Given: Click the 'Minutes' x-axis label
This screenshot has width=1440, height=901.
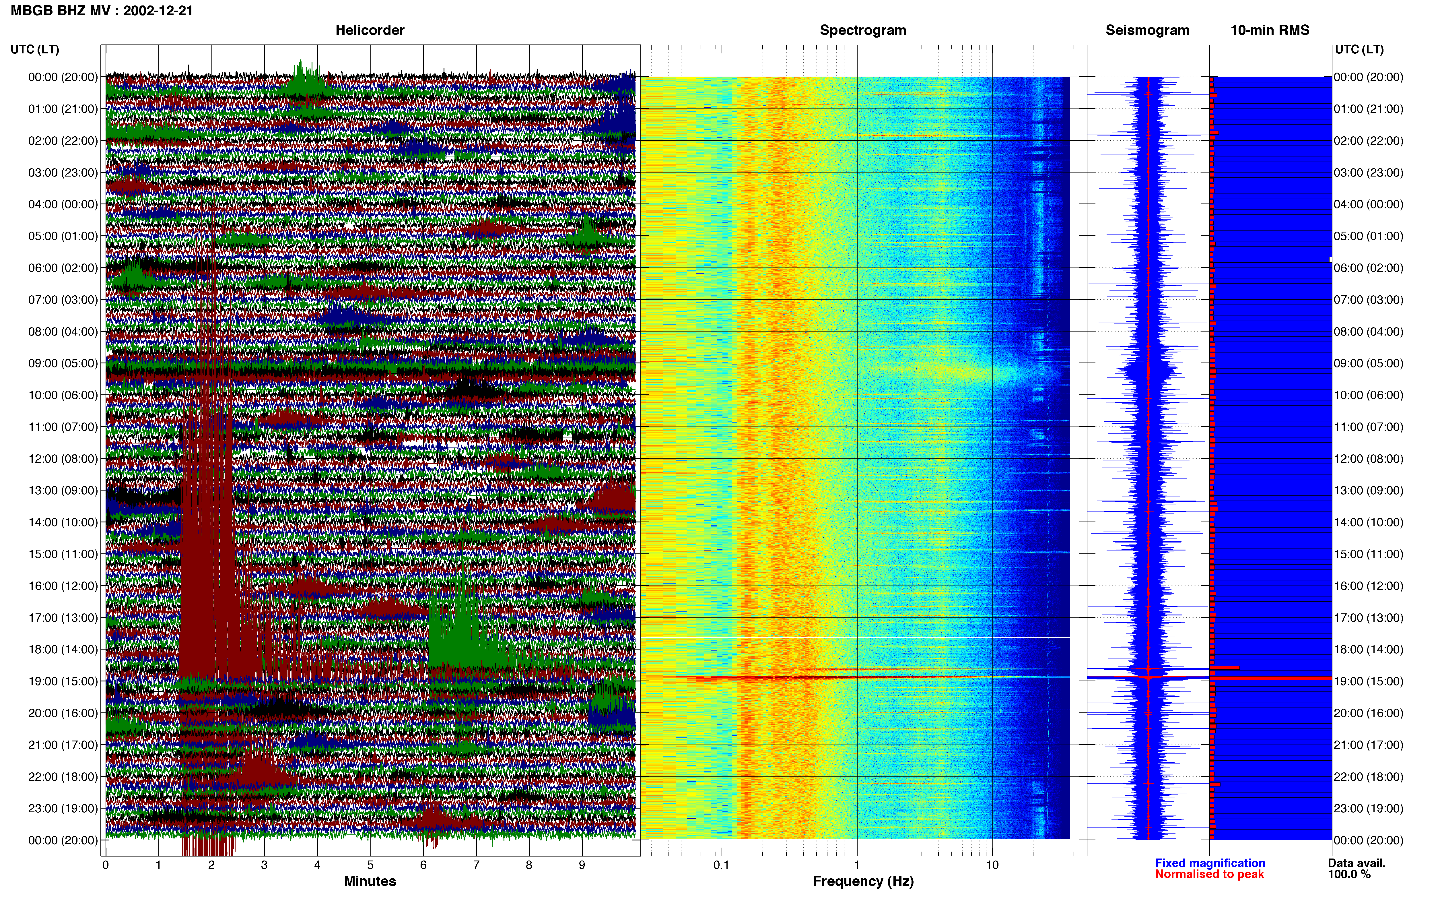Looking at the screenshot, I should pos(370,881).
